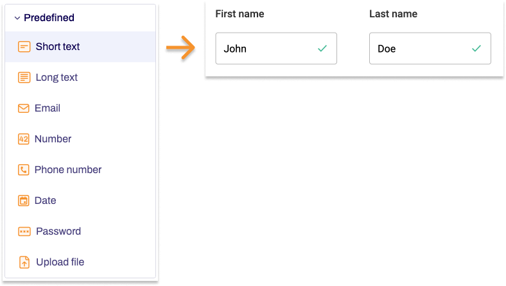Viewport: 506px width, 286px height.
Task: Select the Long text list item
Action: [x=57, y=78]
